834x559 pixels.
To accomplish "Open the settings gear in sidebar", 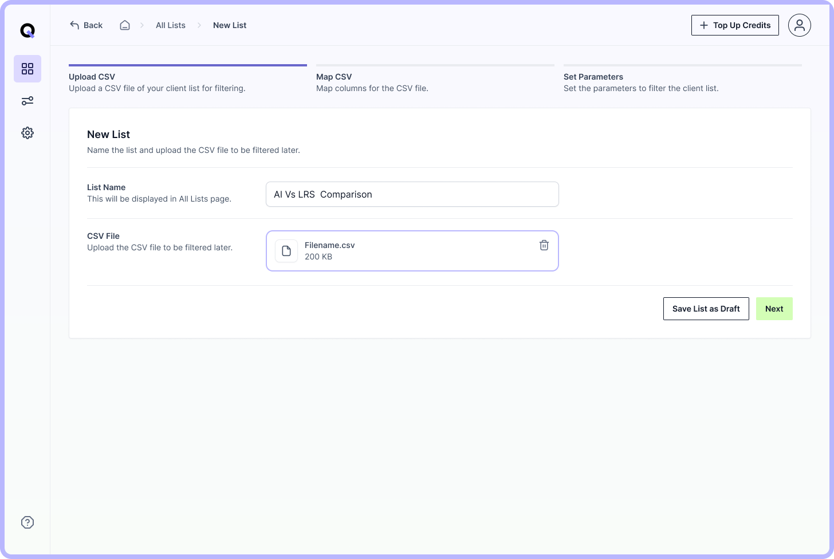I will point(27,133).
